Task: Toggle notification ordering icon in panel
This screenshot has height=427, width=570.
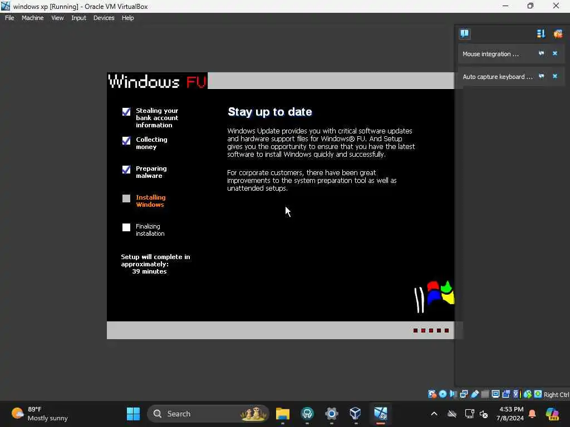Action: (541, 34)
